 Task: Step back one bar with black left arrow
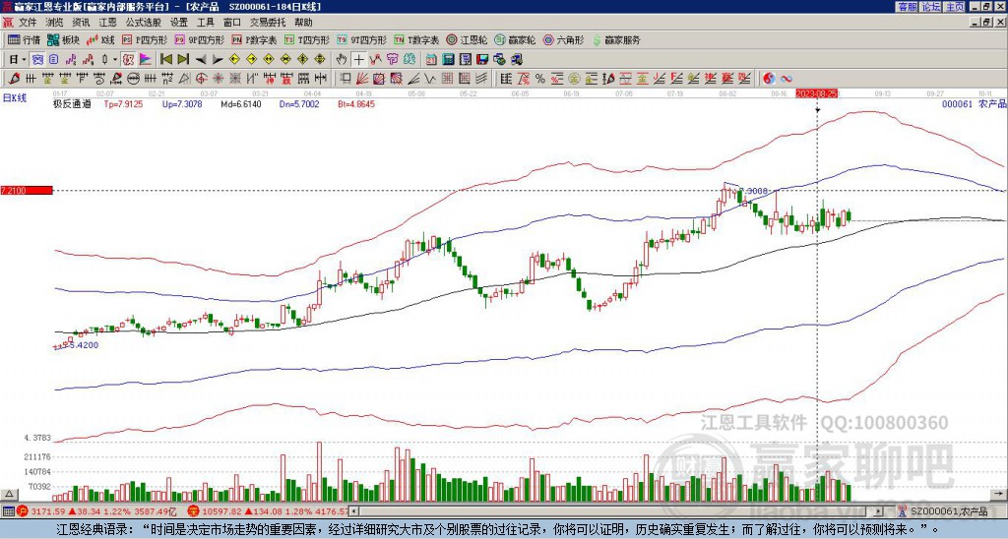(201, 60)
